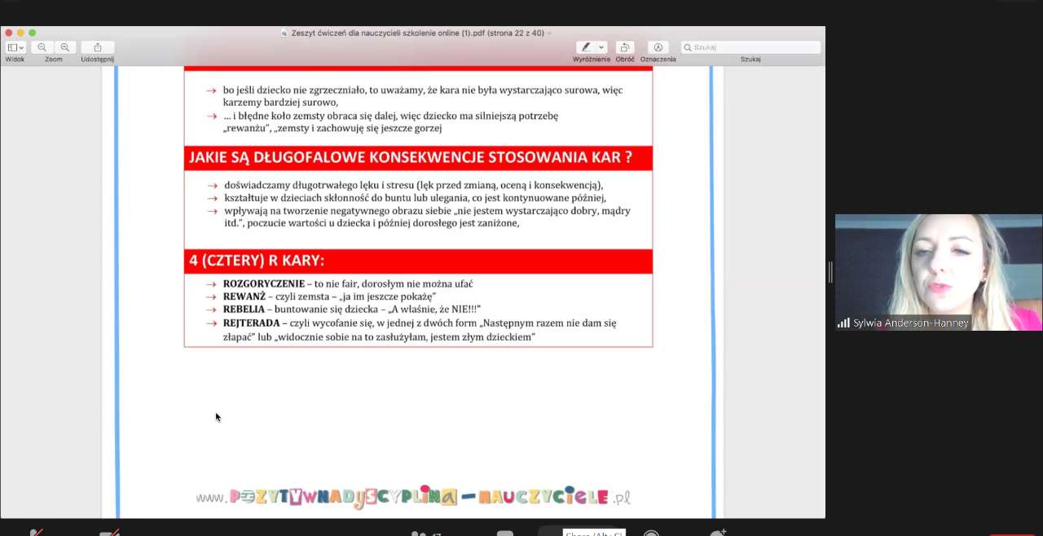Open the Udostępnij share icon
The width and height of the screenshot is (1043, 536).
point(98,47)
